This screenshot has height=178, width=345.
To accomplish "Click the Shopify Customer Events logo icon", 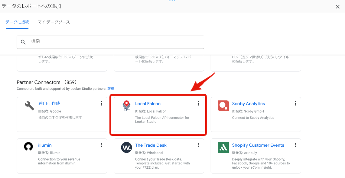I will coord(223,148).
